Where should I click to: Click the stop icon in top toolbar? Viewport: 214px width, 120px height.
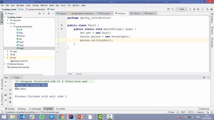[202, 9]
